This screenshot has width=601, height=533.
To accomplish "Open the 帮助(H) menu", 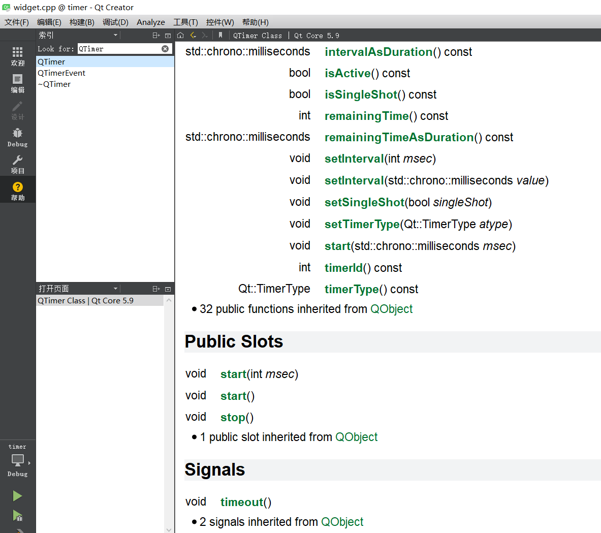I will click(x=255, y=22).
